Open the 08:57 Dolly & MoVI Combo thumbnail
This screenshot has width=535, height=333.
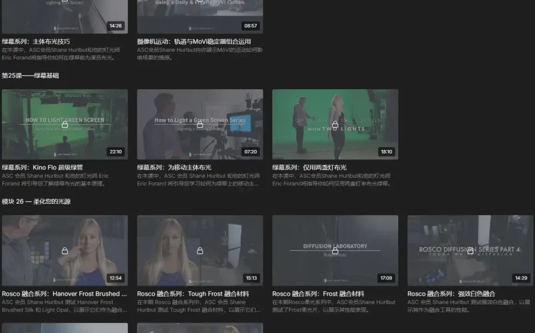point(200,17)
